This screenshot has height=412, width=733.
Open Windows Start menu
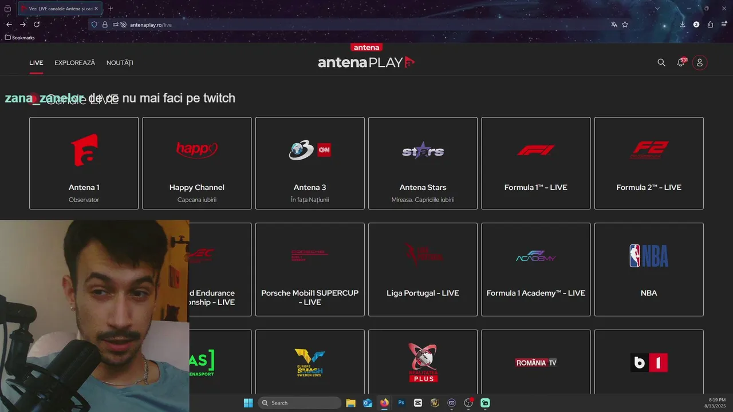(x=248, y=403)
